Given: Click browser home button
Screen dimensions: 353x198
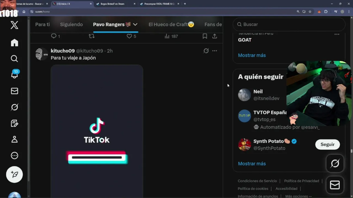Looking at the screenshot, I should [x=24, y=12].
